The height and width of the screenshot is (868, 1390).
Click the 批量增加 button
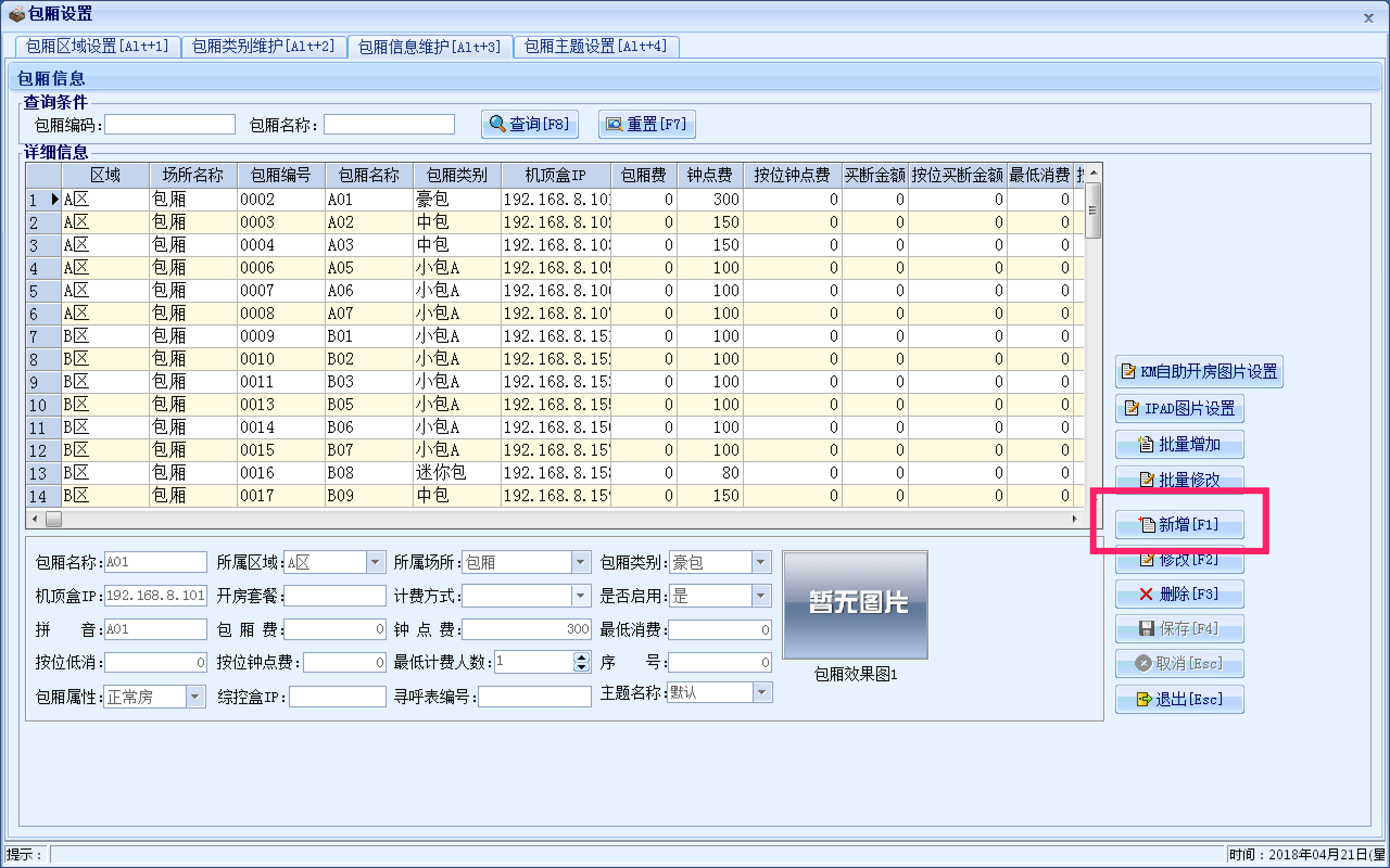pos(1179,444)
